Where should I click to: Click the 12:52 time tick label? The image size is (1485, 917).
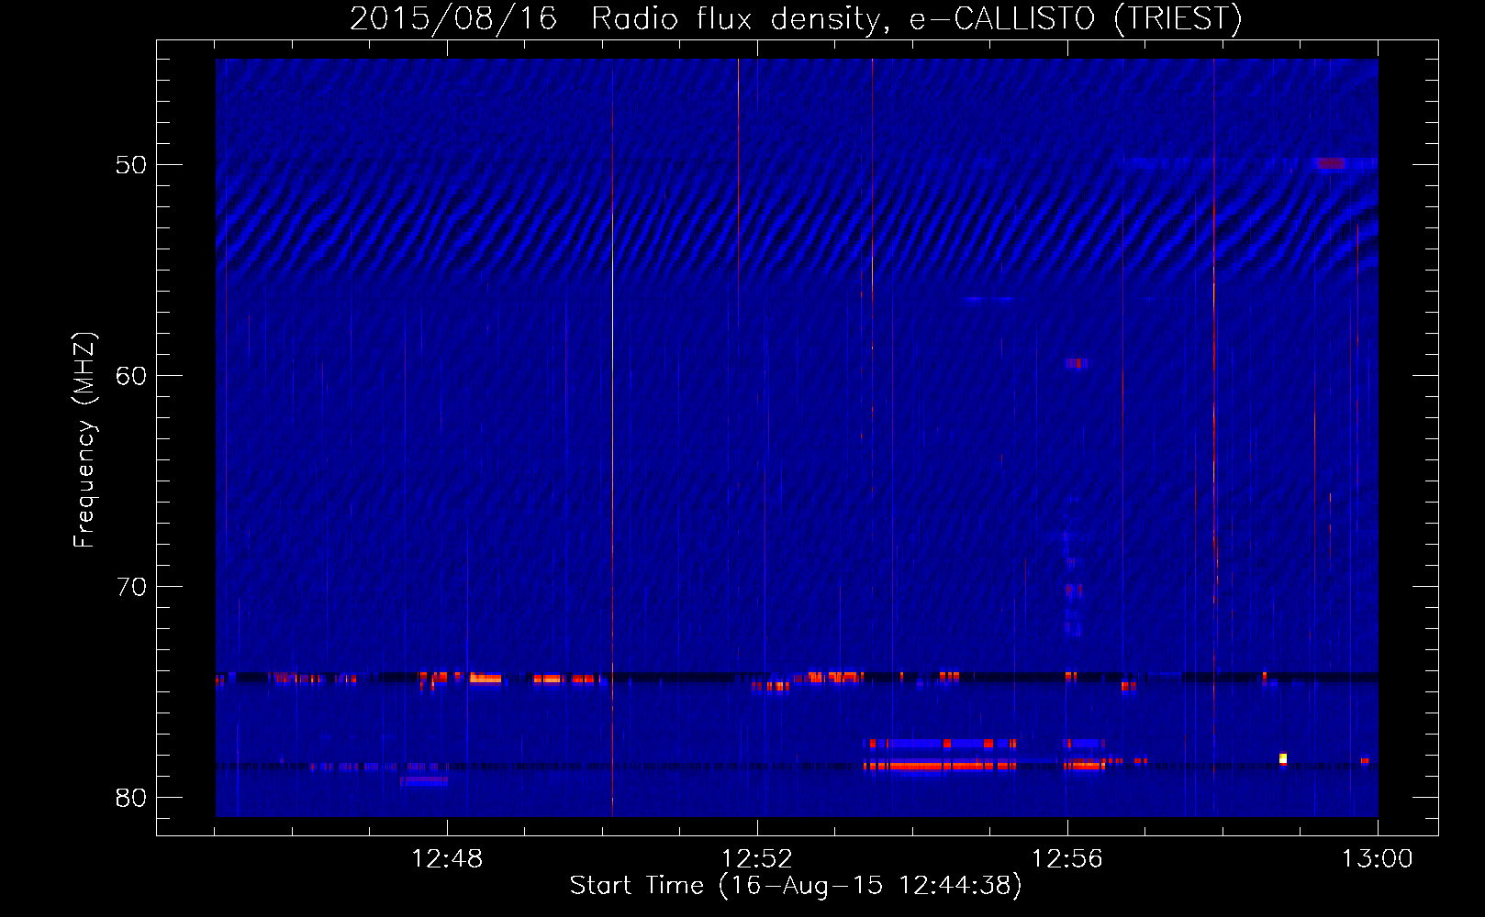coord(757,859)
